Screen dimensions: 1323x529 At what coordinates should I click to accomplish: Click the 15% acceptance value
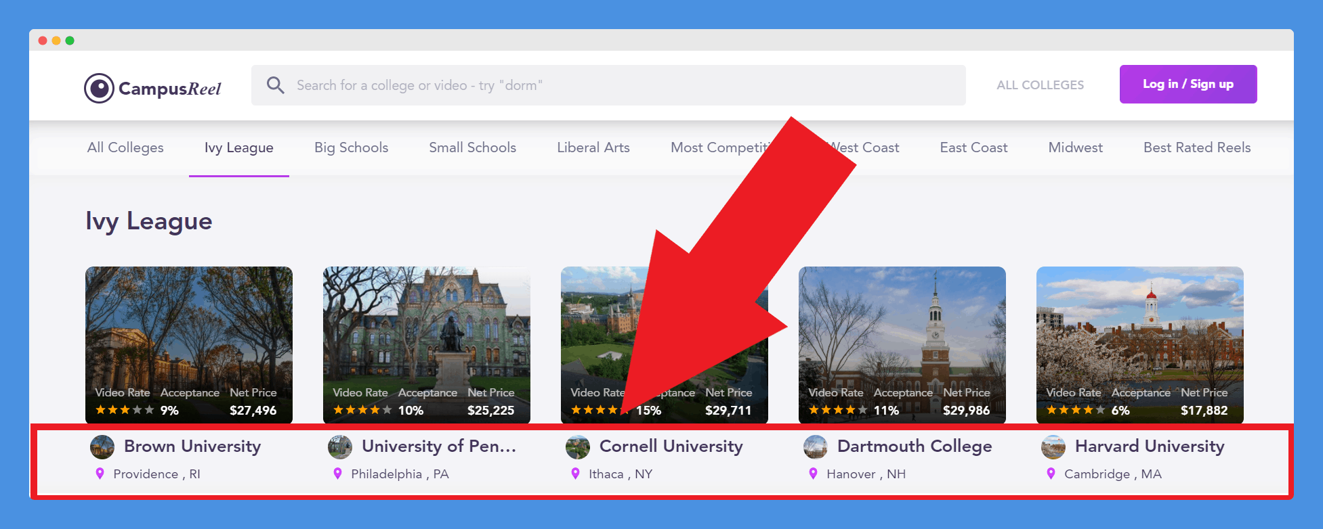[x=648, y=410]
